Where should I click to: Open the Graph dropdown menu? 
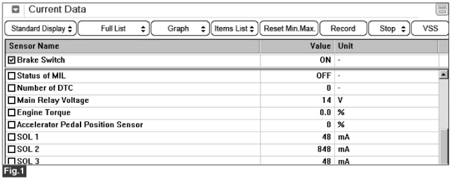(180, 29)
